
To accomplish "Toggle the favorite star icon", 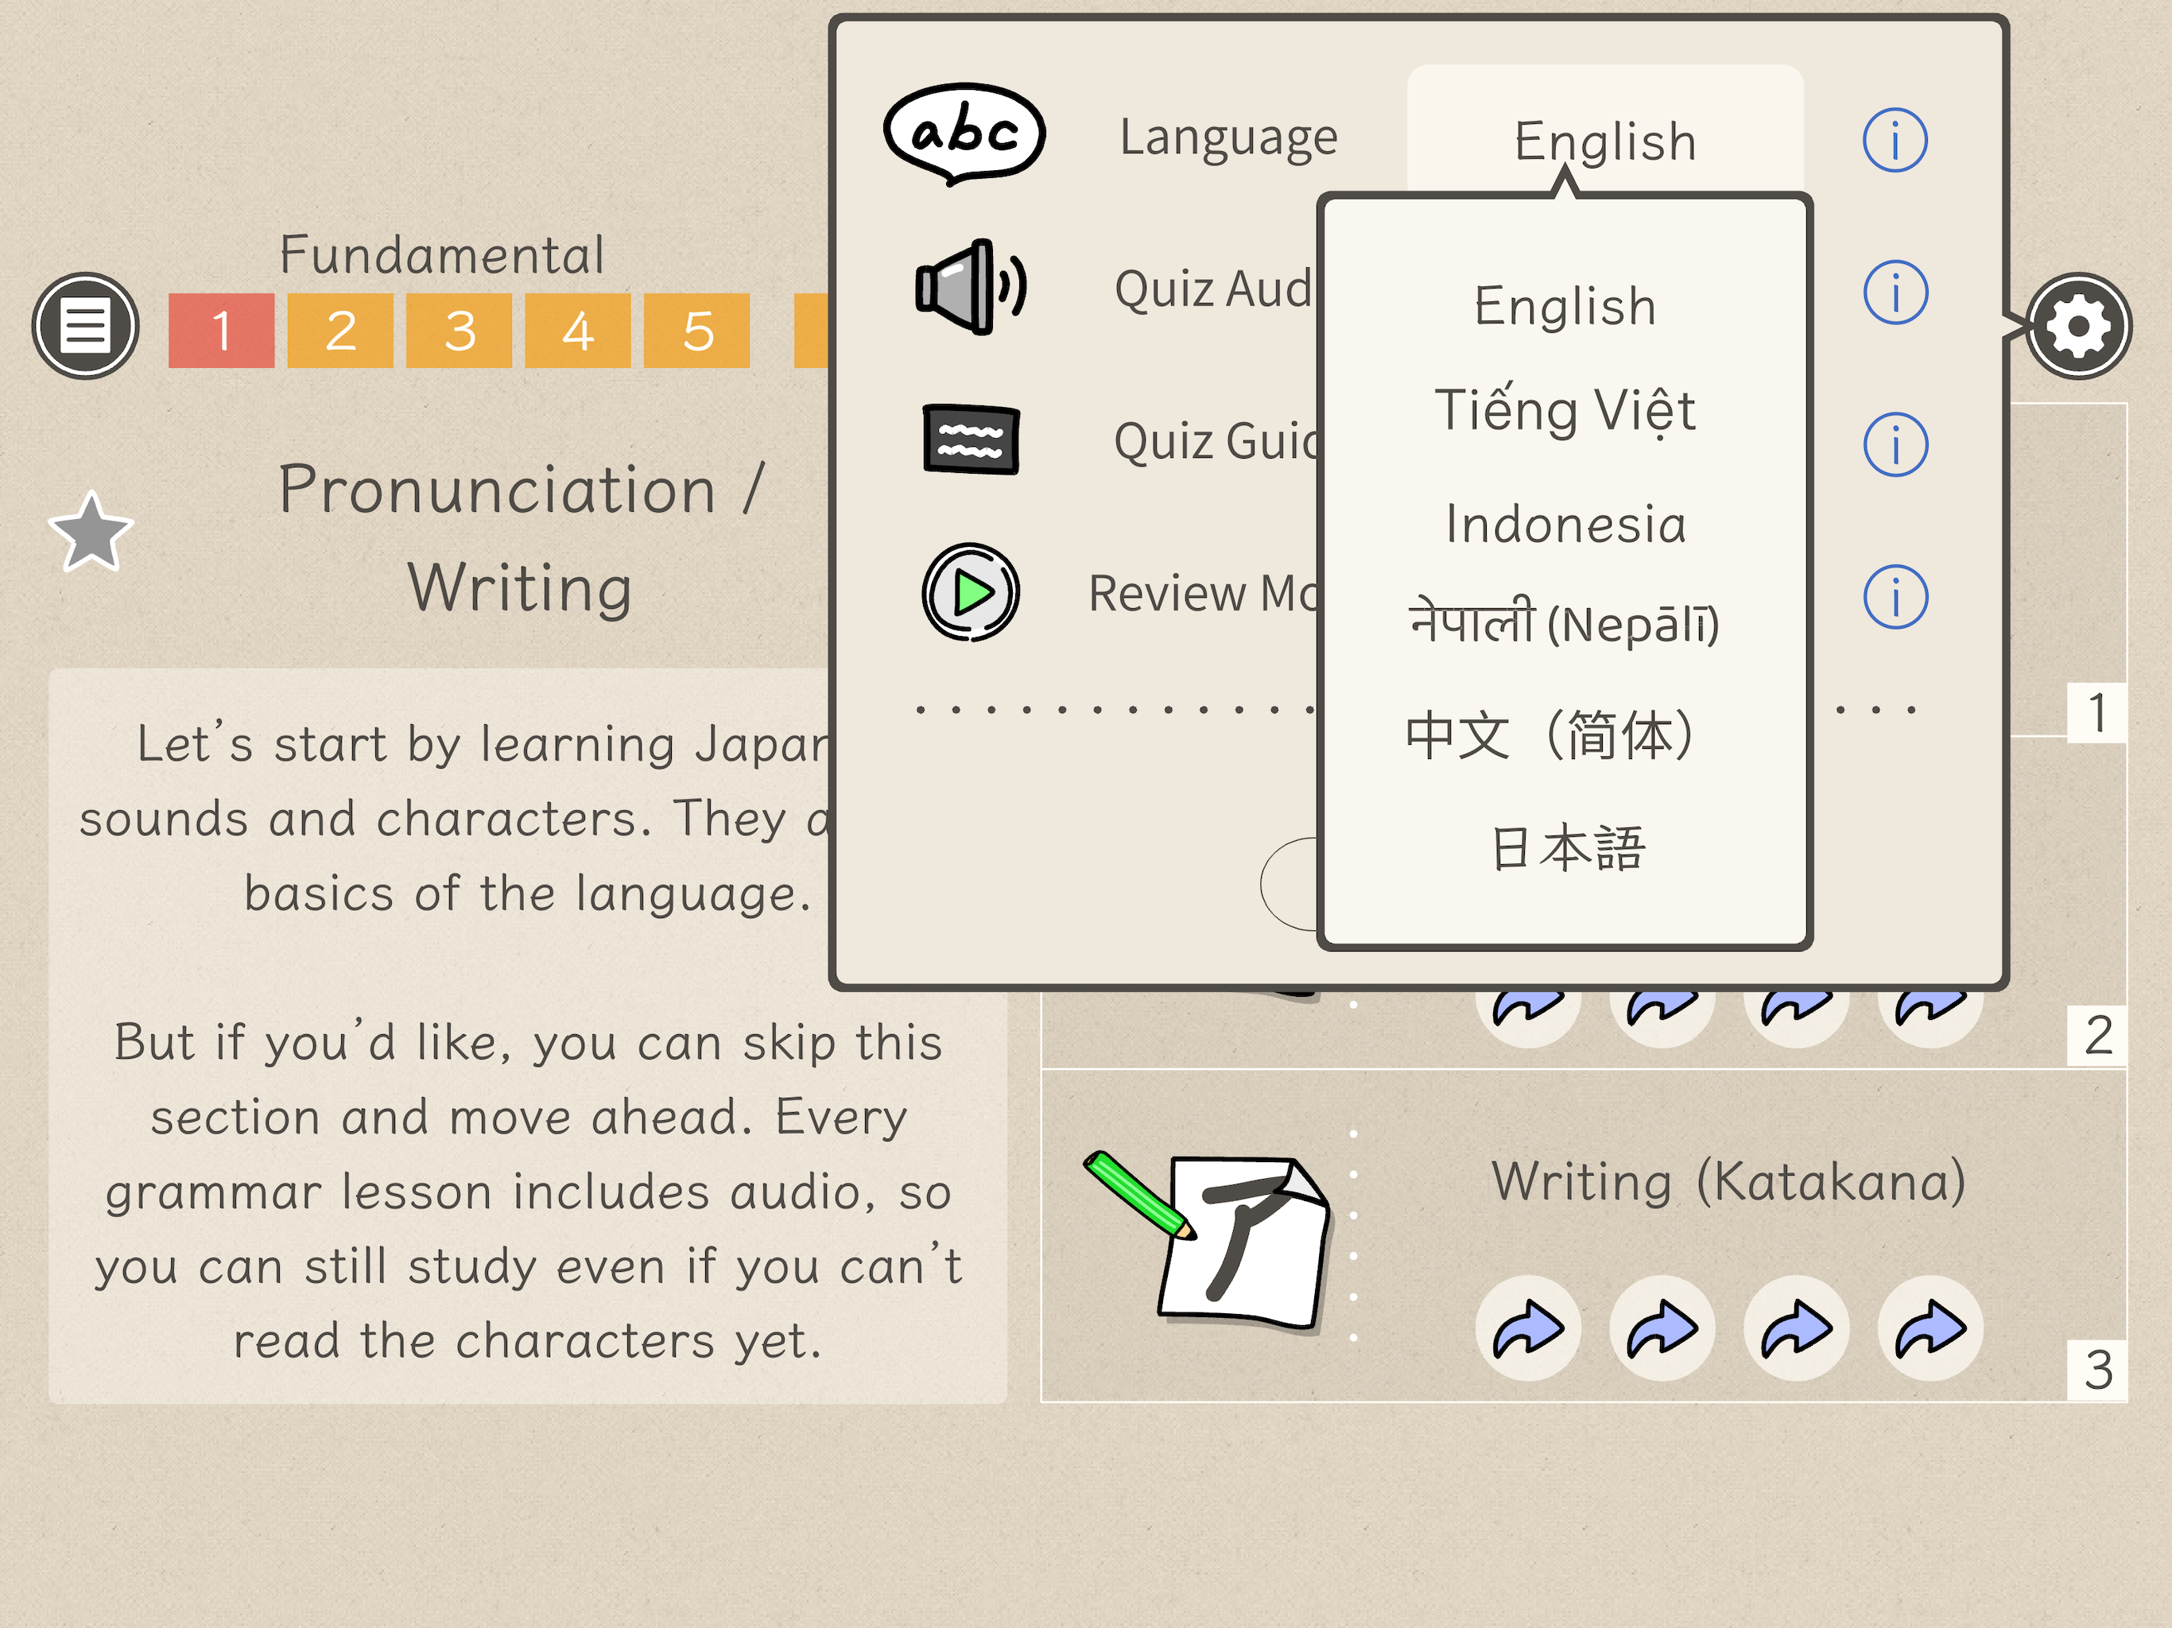I will click(x=91, y=532).
